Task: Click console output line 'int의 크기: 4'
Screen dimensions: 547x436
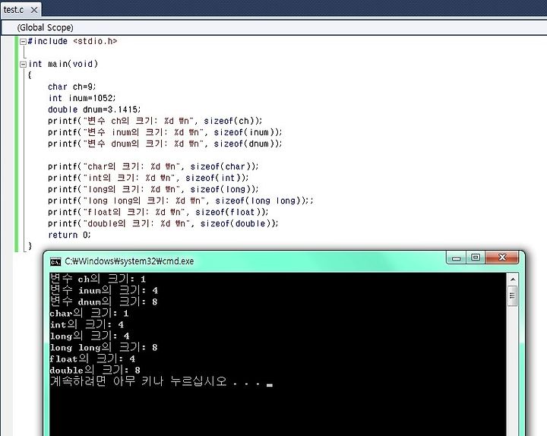Action: pos(87,324)
